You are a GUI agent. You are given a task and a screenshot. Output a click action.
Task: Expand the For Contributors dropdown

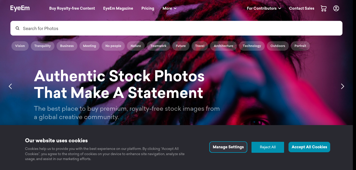point(264,8)
